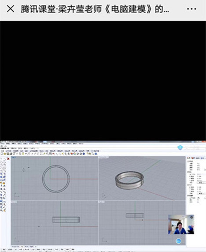This screenshot has height=252, width=206.
Task: Click the small icon on webcam overlay corner
Action: click(191, 217)
